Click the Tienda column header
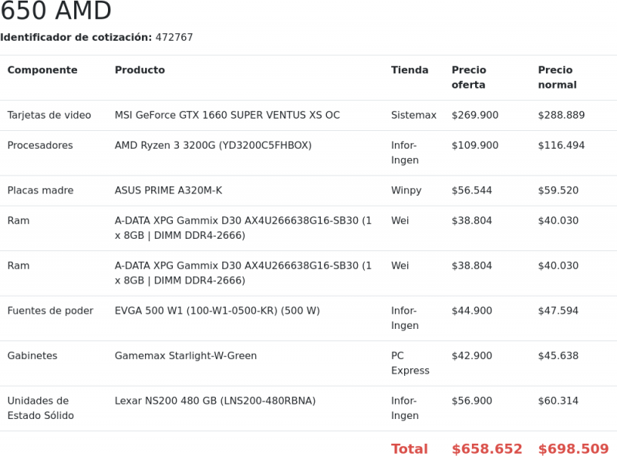The height and width of the screenshot is (456, 617). (x=410, y=70)
